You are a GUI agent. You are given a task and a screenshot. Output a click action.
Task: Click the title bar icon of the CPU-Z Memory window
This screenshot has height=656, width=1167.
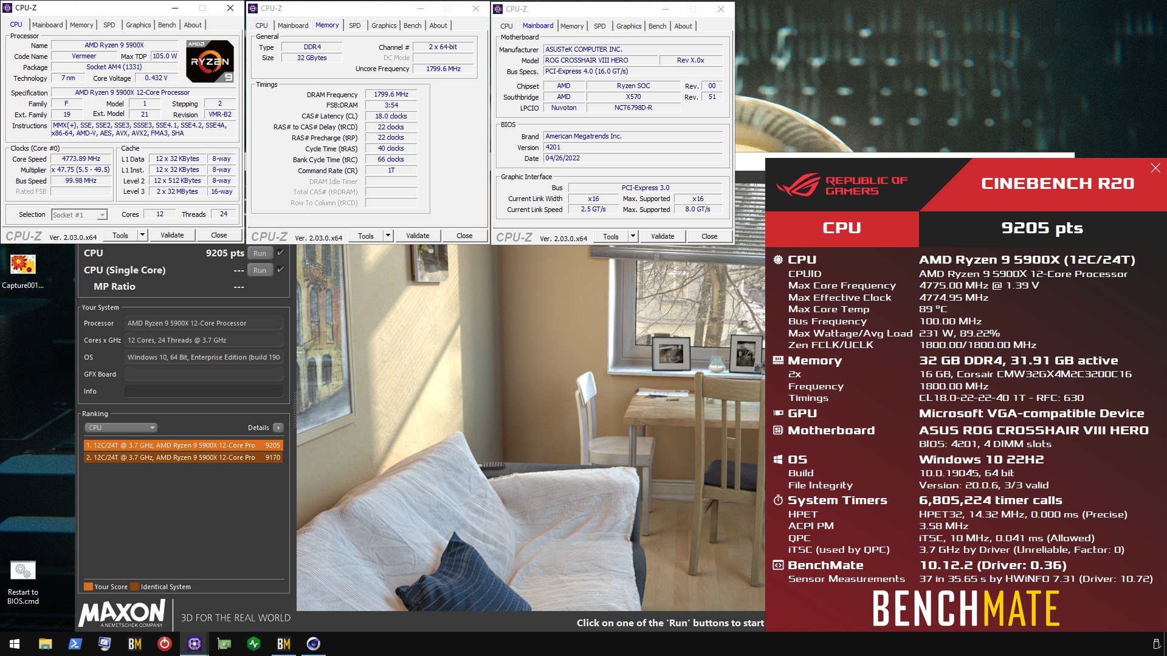pyautogui.click(x=253, y=9)
